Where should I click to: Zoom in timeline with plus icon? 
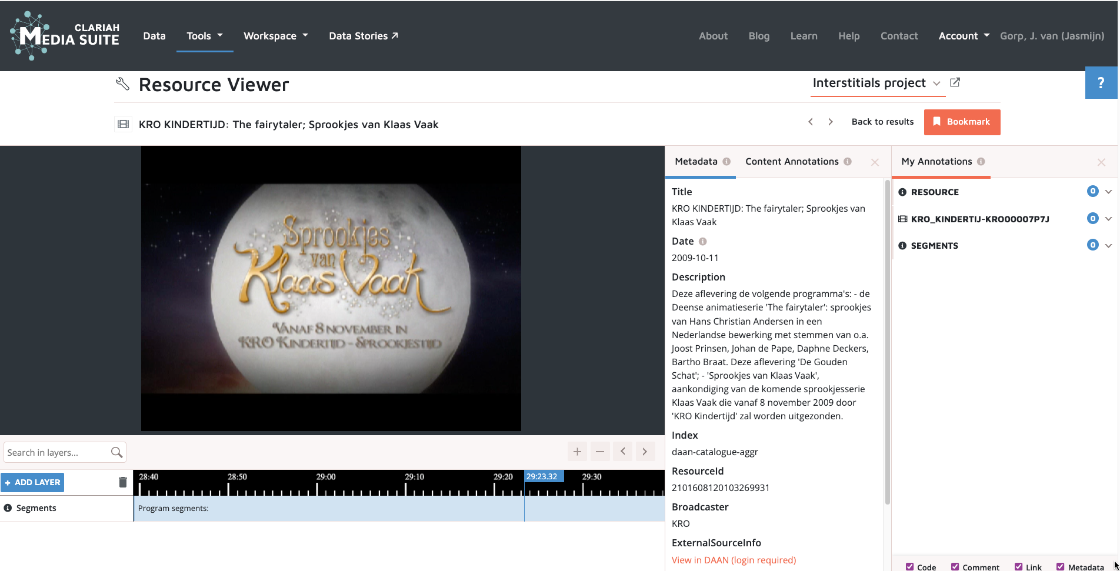577,452
